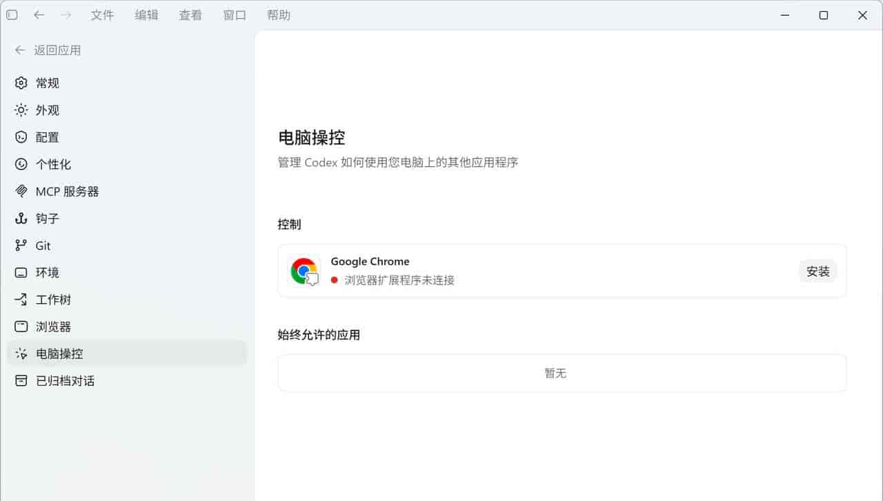Click the archive icon for 已归档对话
Viewport: 883px width, 501px height.
click(21, 380)
